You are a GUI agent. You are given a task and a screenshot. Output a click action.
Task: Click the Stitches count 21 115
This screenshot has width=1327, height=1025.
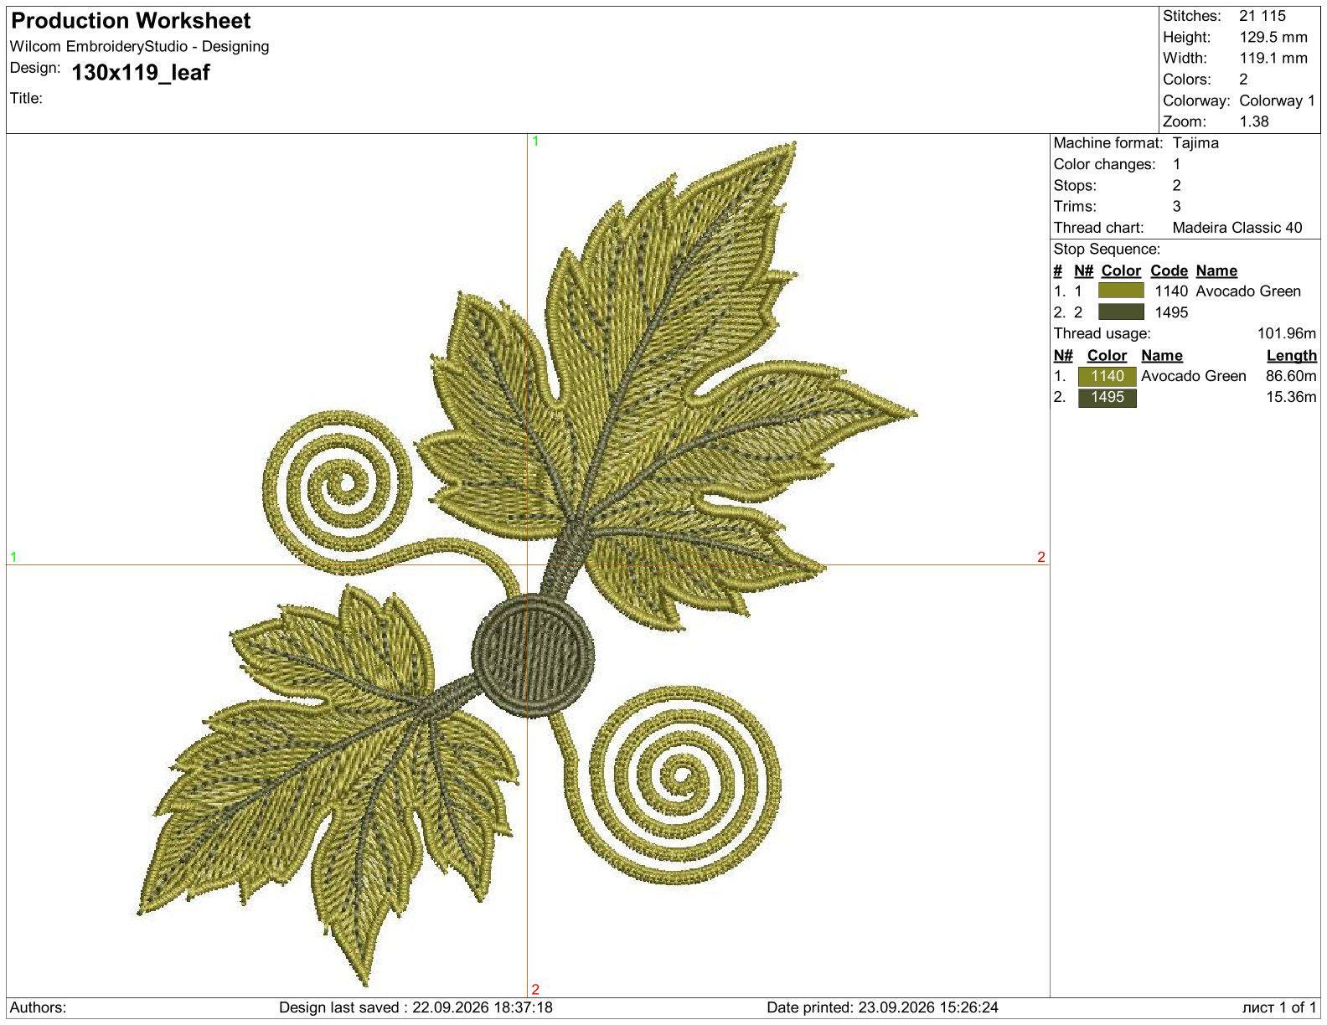point(1262,16)
